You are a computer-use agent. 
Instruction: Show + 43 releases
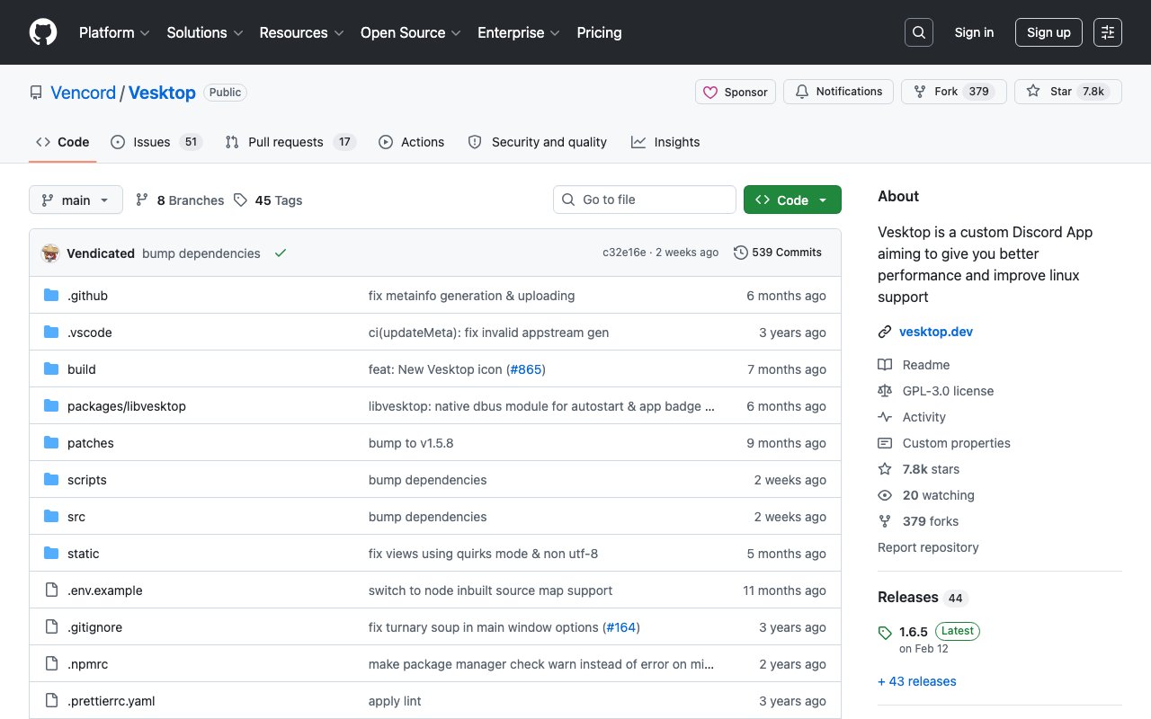click(917, 681)
